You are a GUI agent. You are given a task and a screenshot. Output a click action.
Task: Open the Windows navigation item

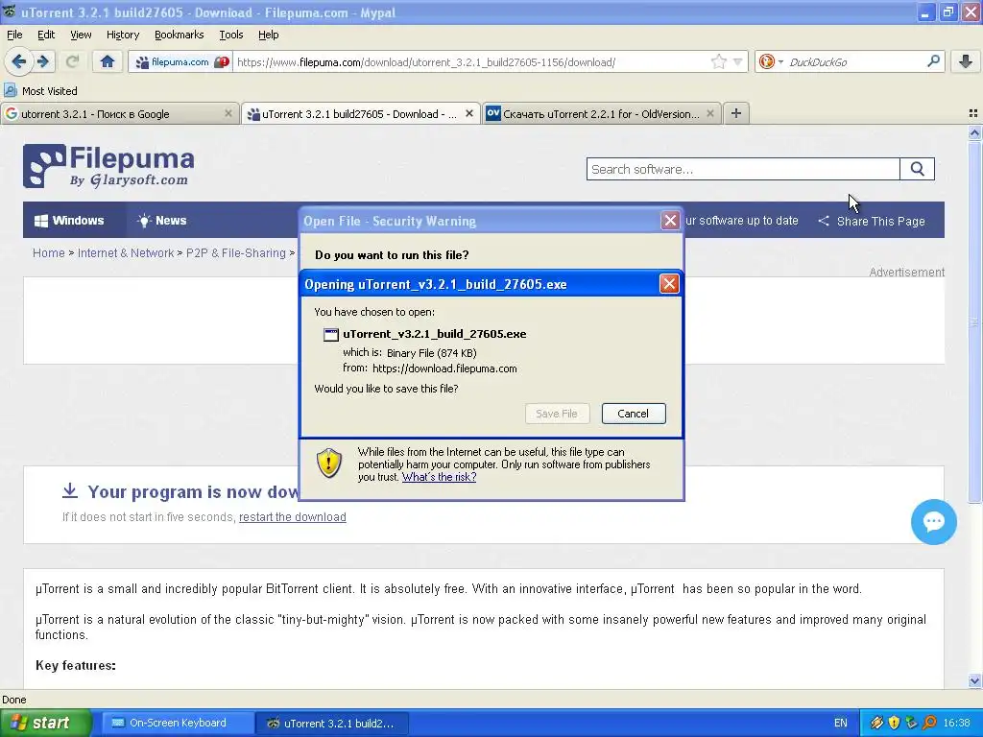coord(69,221)
